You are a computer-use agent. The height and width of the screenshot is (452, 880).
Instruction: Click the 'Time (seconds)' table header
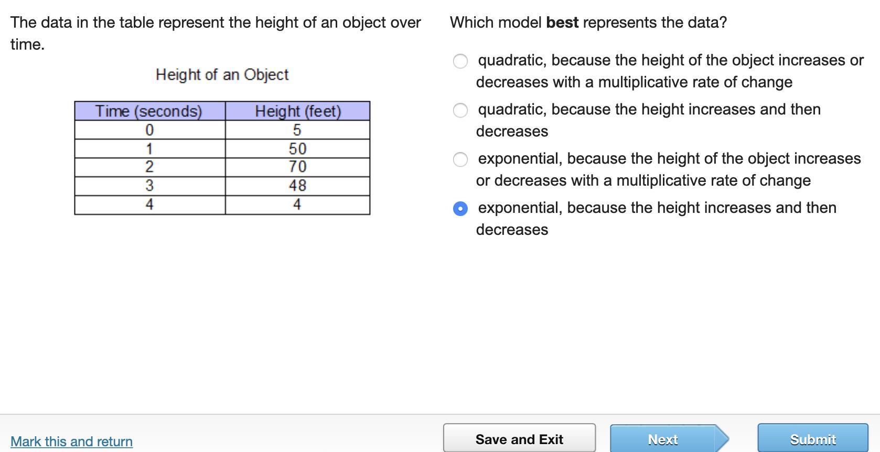[x=149, y=111]
